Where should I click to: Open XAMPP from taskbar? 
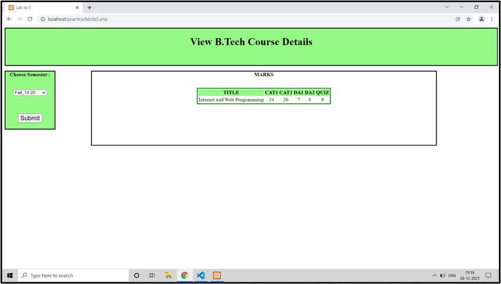tap(217, 276)
